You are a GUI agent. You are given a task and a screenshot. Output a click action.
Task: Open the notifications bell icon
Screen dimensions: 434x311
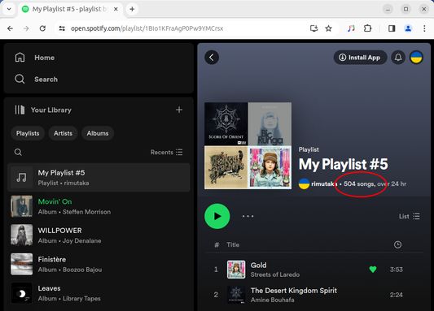tap(398, 58)
